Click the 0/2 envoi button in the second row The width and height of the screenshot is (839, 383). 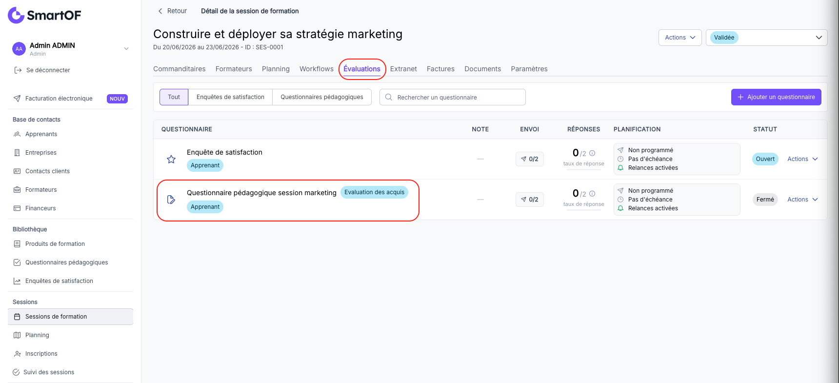point(530,200)
